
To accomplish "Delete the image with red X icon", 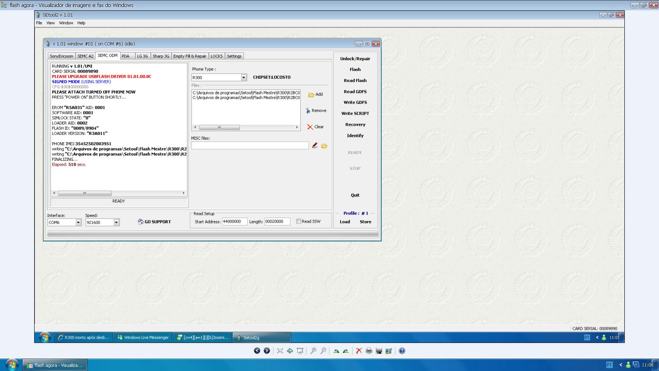I will 359,351.
